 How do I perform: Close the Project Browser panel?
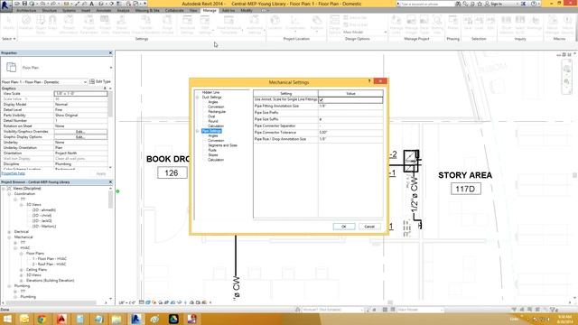pos(110,182)
